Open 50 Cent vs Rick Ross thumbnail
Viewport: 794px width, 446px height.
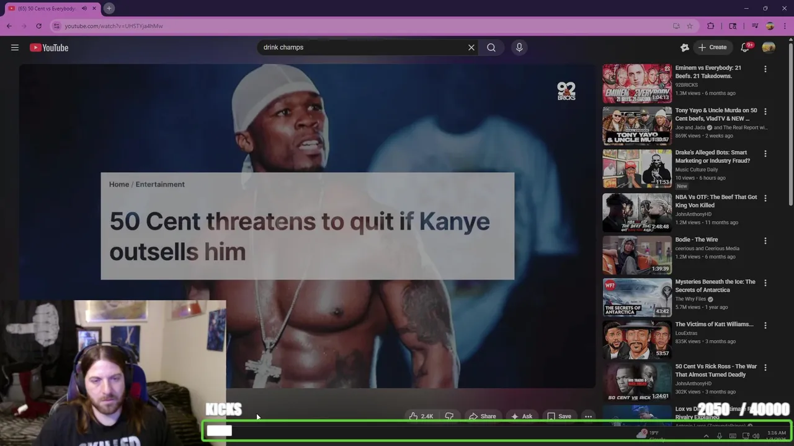tap(637, 382)
